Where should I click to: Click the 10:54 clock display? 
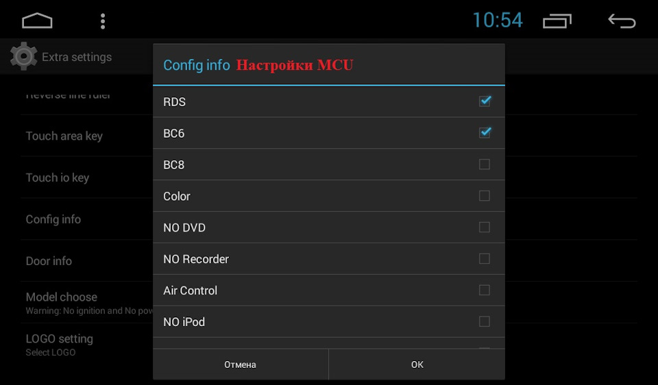coord(498,21)
